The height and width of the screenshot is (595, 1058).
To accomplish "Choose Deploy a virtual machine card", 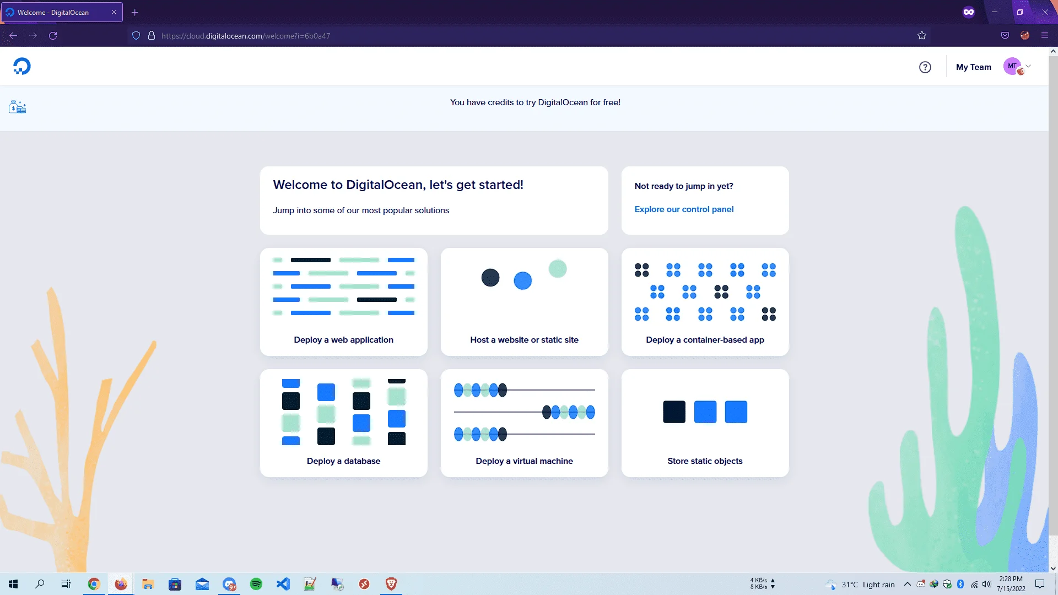I will 525,423.
